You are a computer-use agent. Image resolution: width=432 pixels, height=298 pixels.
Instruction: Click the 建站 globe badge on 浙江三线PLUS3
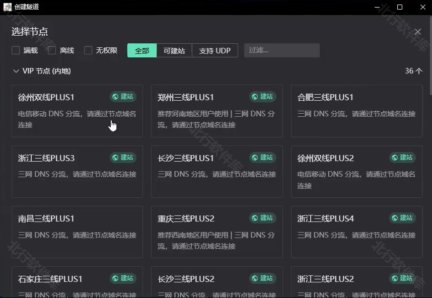click(x=123, y=158)
